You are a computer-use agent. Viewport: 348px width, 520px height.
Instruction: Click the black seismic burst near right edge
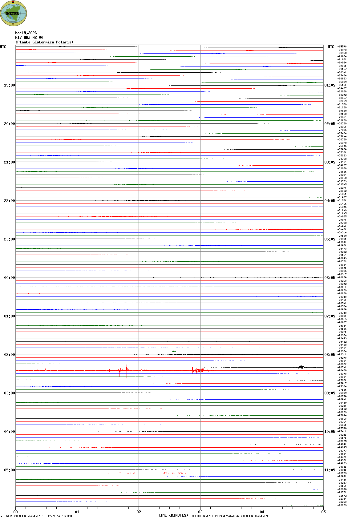coord(301,367)
